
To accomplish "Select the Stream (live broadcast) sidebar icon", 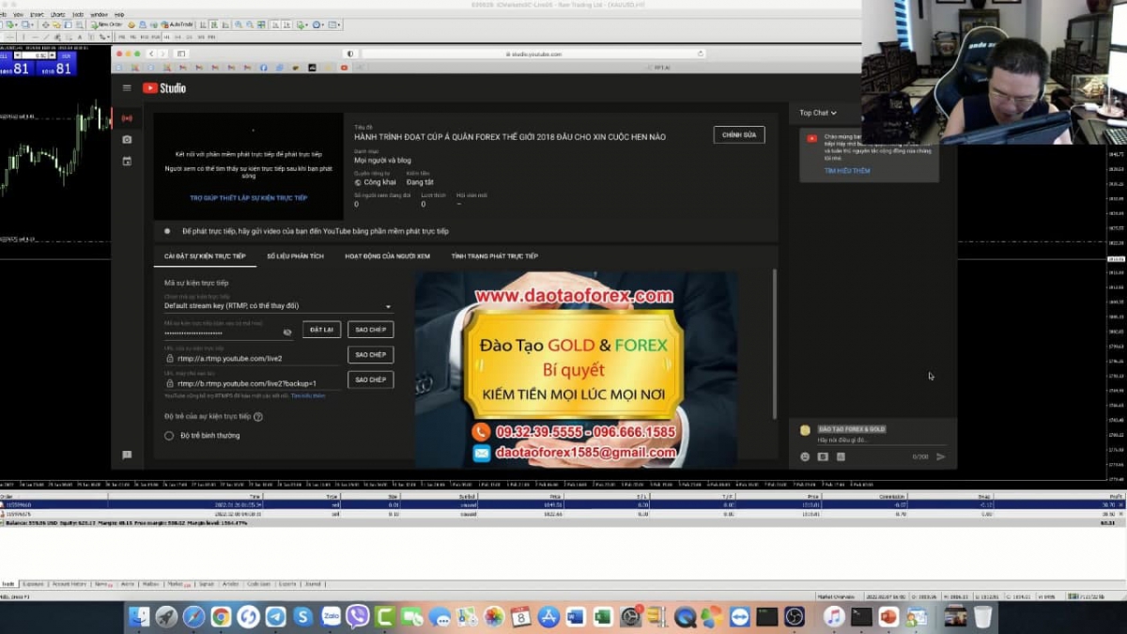I will pyautogui.click(x=127, y=118).
